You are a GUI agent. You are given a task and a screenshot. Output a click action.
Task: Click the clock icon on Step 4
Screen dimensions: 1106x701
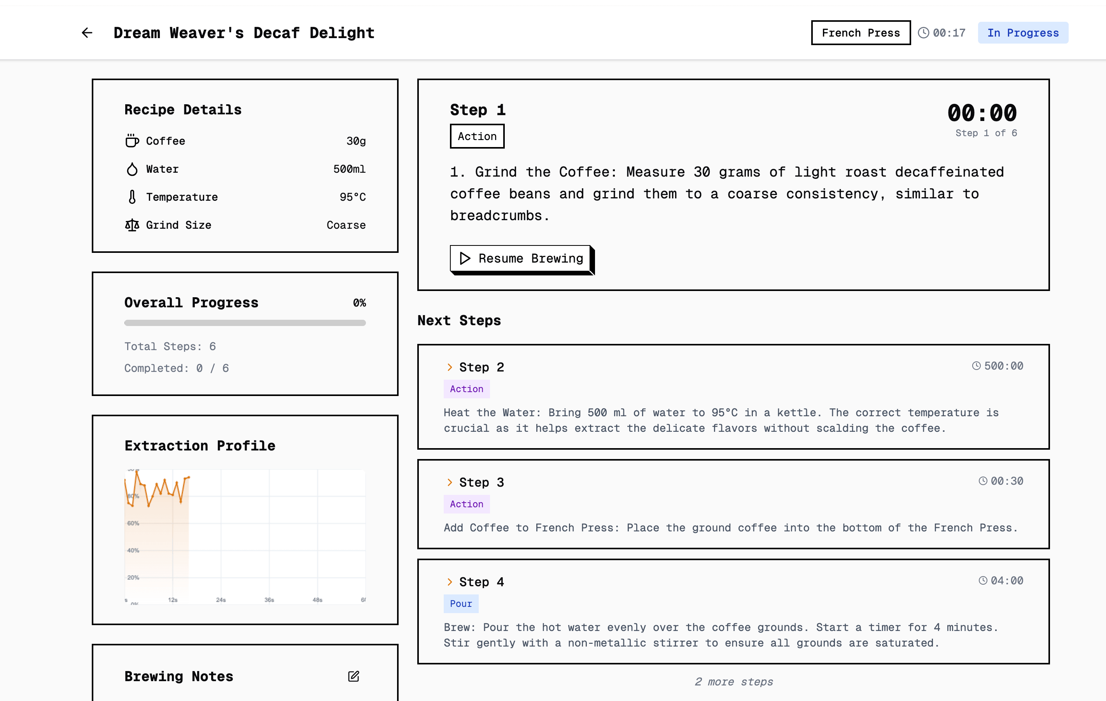983,580
